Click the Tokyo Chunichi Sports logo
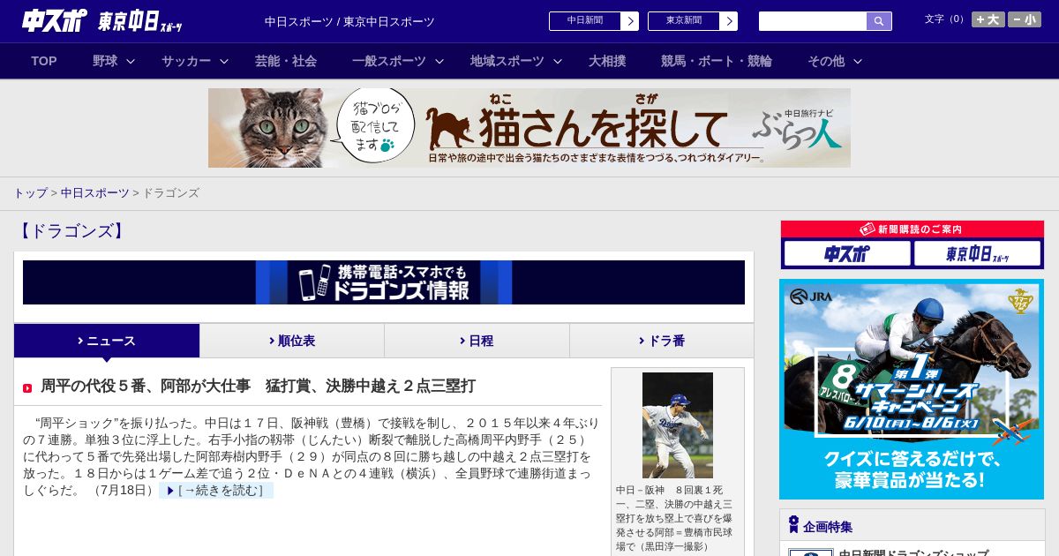 tap(140, 21)
